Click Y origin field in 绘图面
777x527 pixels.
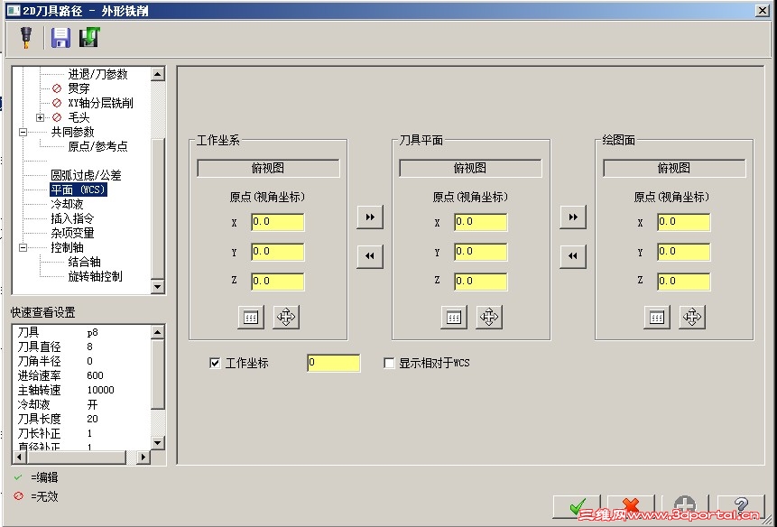tap(684, 252)
